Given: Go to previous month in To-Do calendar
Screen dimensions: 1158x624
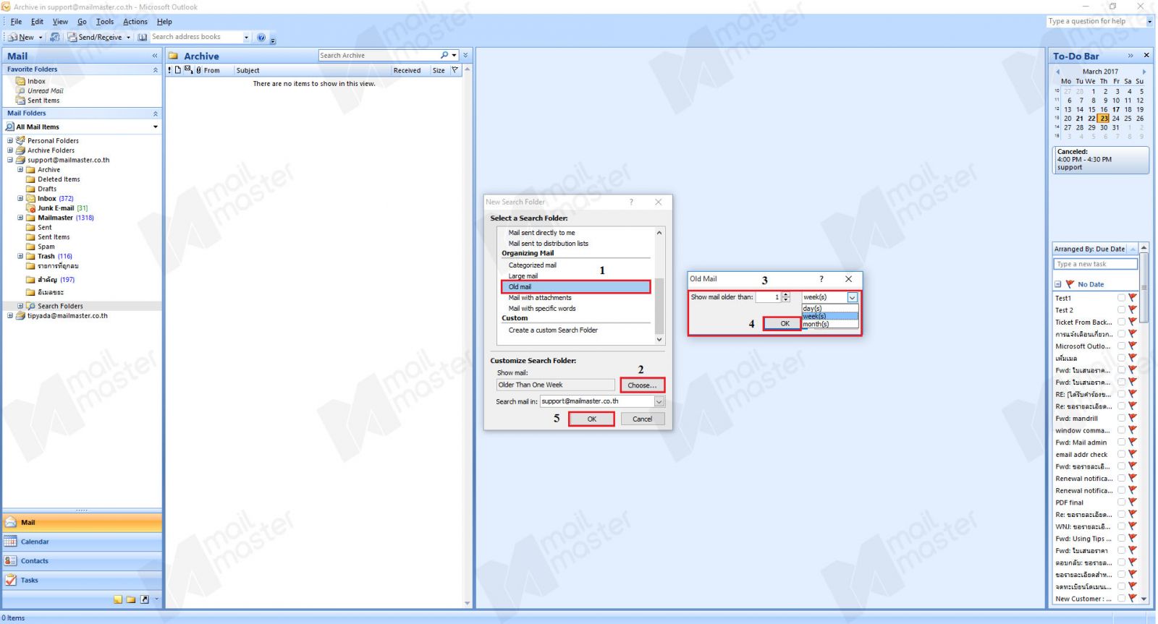Looking at the screenshot, I should (1057, 72).
